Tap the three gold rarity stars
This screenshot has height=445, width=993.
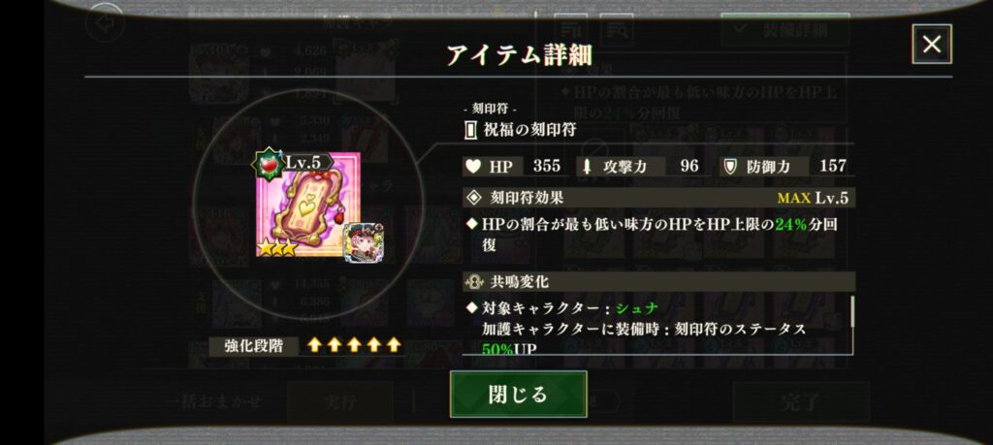276,249
